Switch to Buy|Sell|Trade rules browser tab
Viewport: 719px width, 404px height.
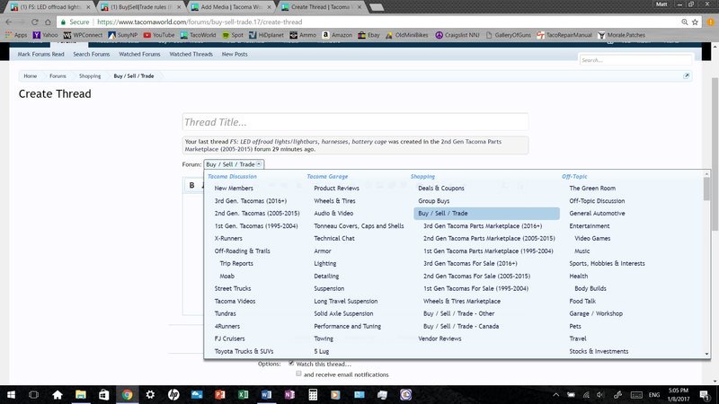pyautogui.click(x=141, y=7)
